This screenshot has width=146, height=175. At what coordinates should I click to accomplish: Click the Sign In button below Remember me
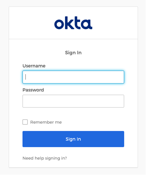point(73,139)
